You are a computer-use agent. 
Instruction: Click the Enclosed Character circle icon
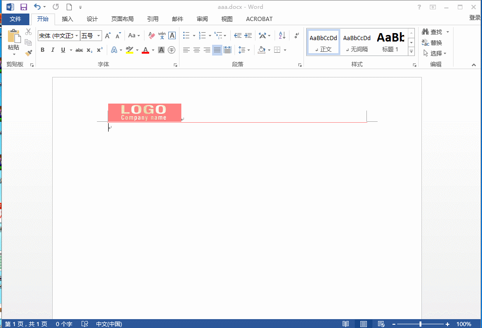pyautogui.click(x=172, y=50)
